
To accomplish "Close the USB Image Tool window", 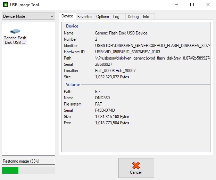I will (208, 5).
